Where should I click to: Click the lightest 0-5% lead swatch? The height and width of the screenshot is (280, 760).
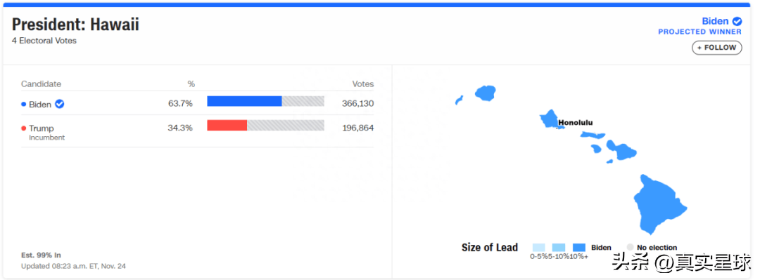click(x=538, y=247)
